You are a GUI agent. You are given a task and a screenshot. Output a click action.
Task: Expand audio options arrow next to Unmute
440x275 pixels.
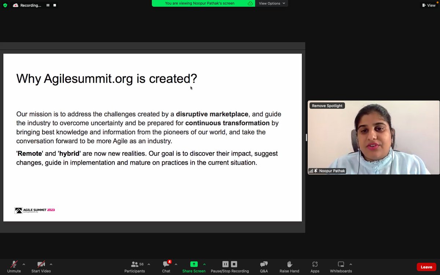tap(24, 264)
